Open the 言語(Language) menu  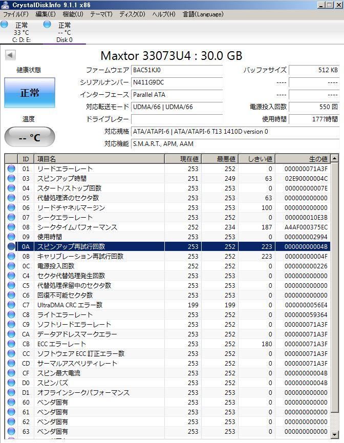(203, 14)
